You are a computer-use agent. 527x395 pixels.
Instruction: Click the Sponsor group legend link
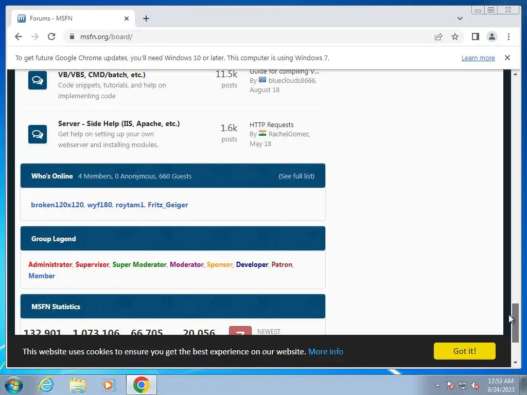219,265
